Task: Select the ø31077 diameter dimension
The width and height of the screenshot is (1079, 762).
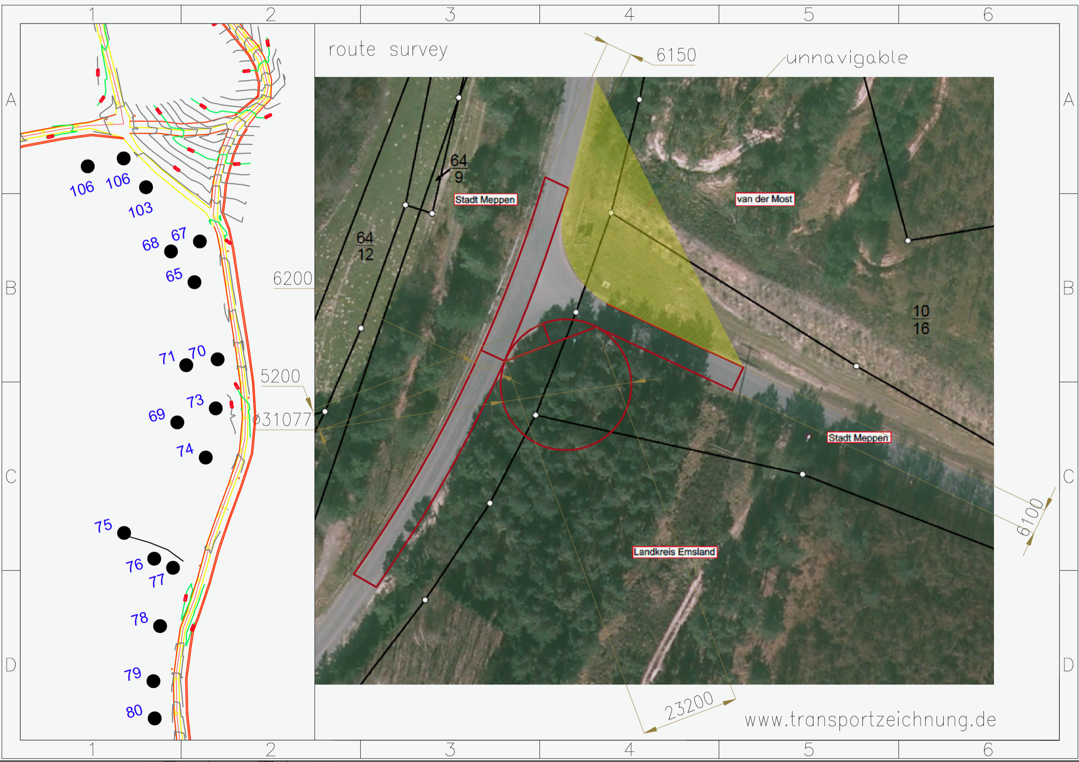Action: click(x=282, y=419)
